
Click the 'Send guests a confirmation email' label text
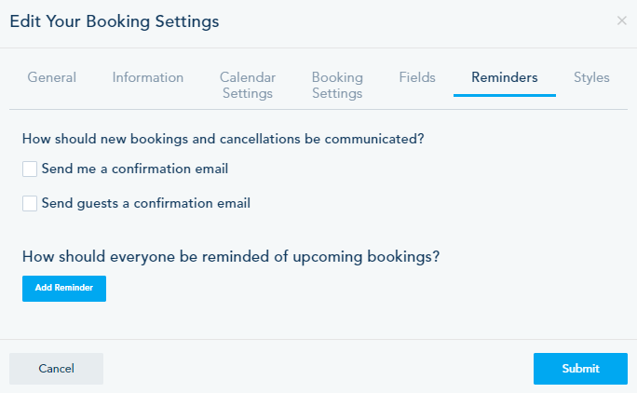pyautogui.click(x=146, y=203)
